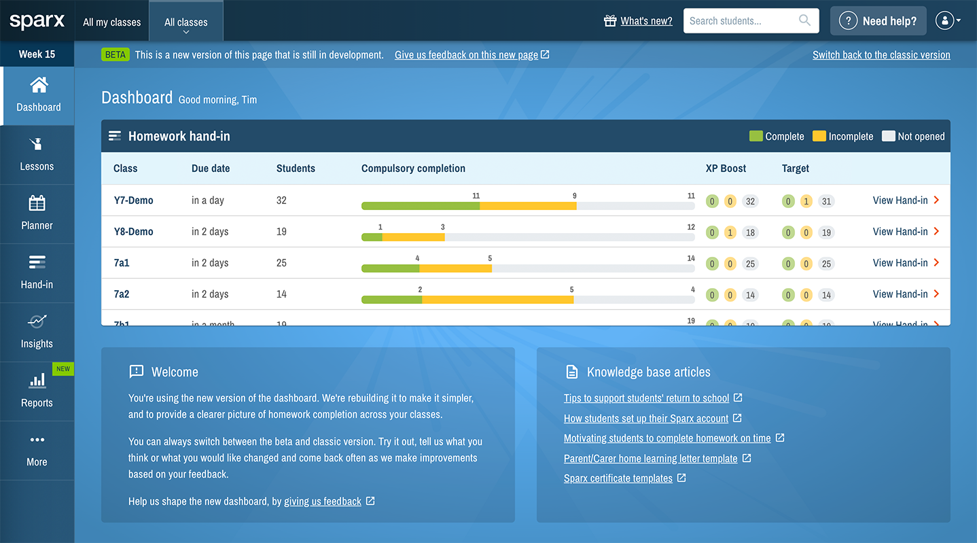Open the Planner calendar icon
Viewport: 977px width, 543px height.
click(x=37, y=203)
